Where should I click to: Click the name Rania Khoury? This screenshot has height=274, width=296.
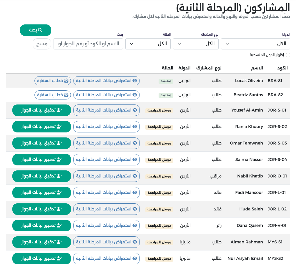[249, 127]
